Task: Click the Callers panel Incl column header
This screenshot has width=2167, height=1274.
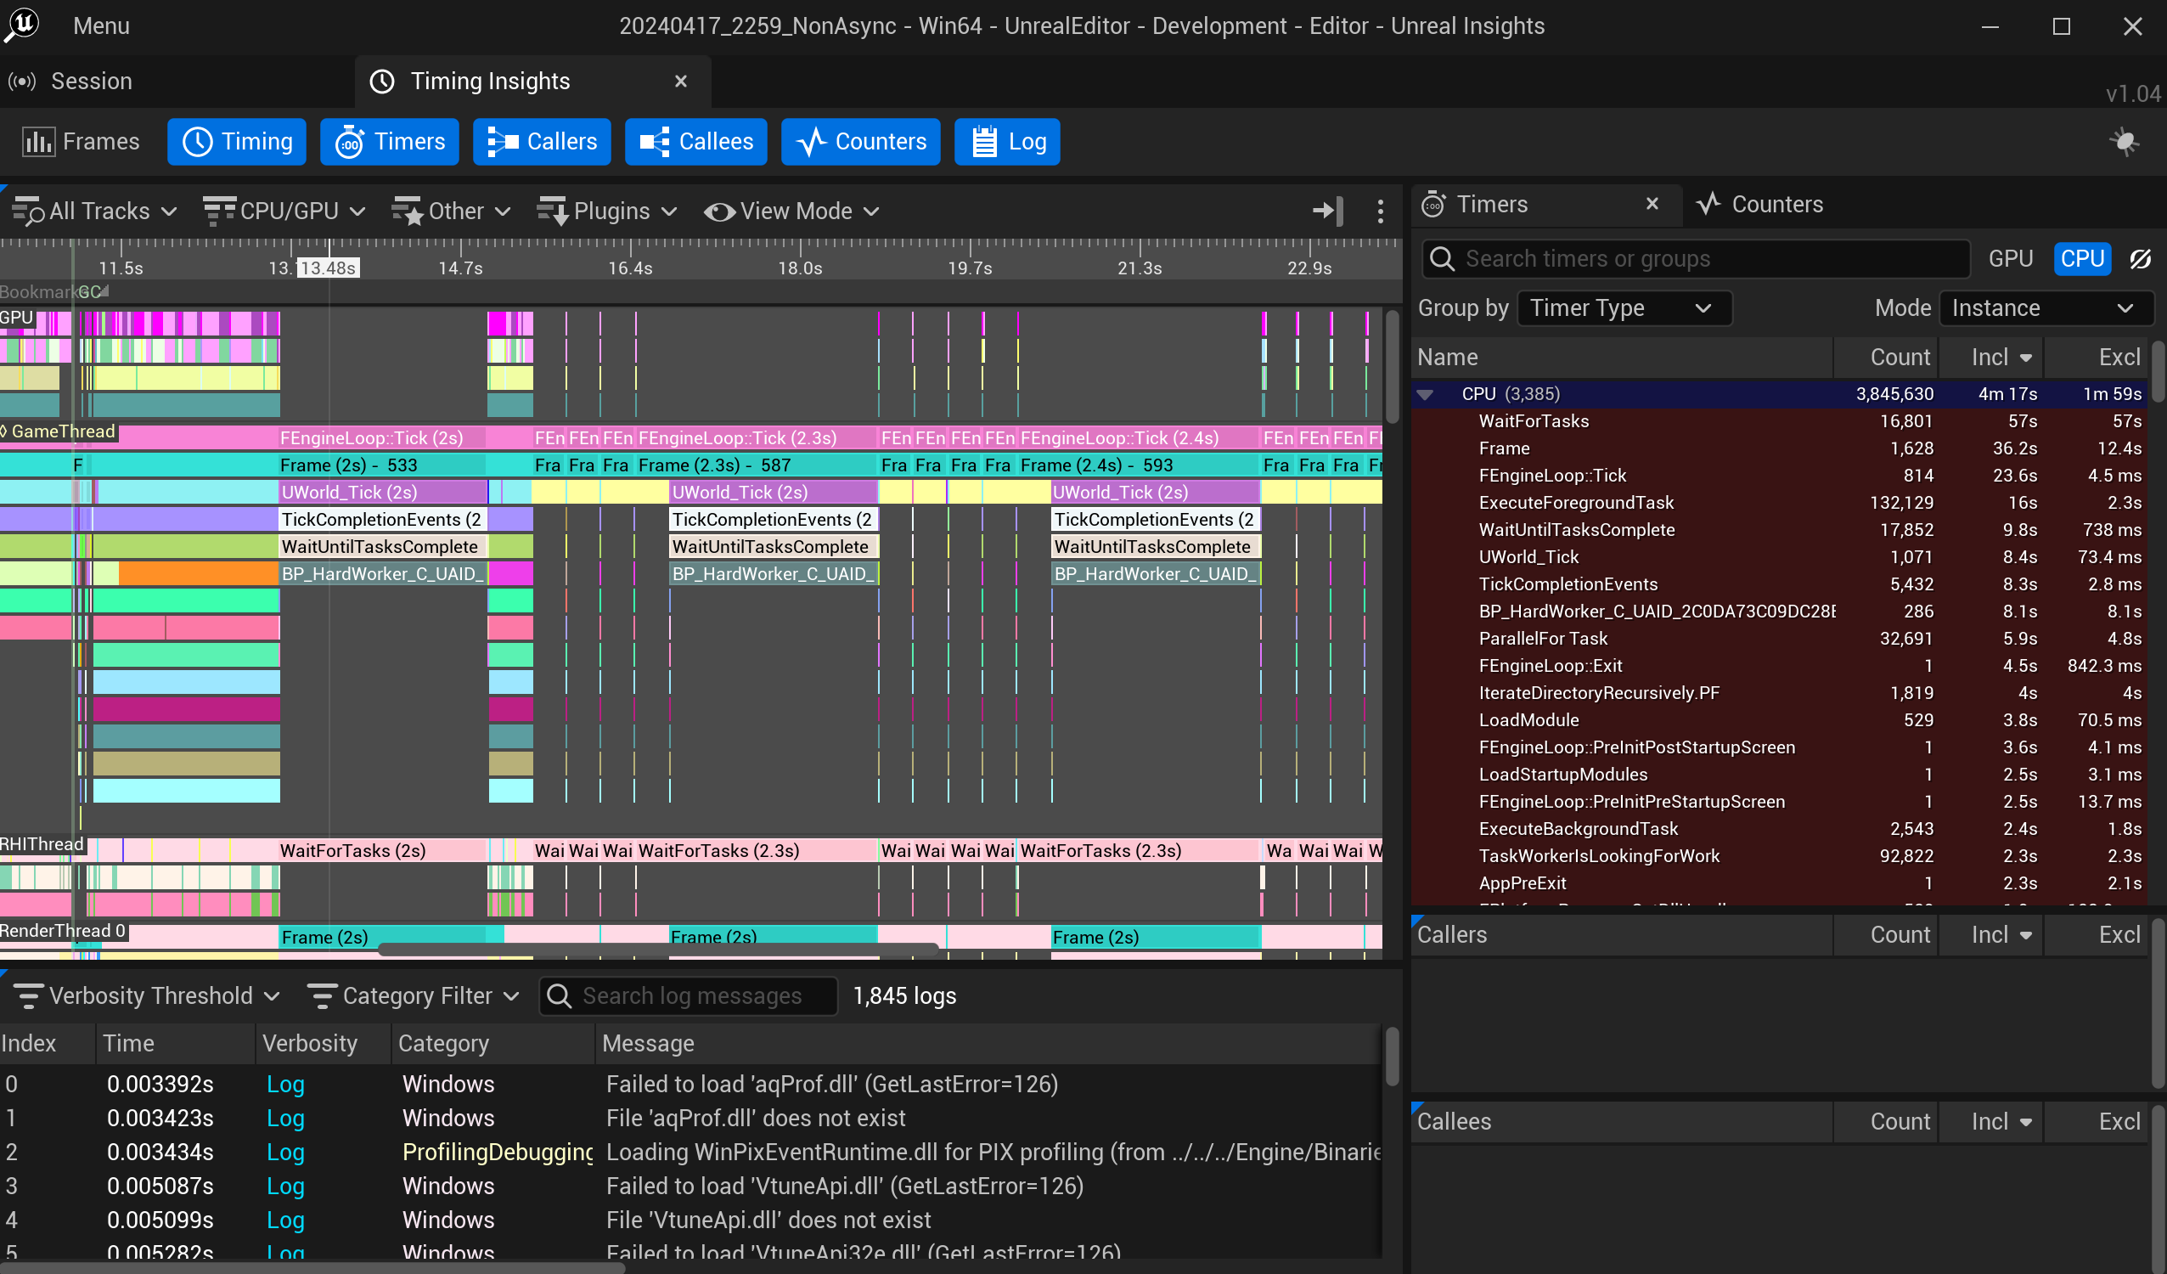Action: 1990,935
